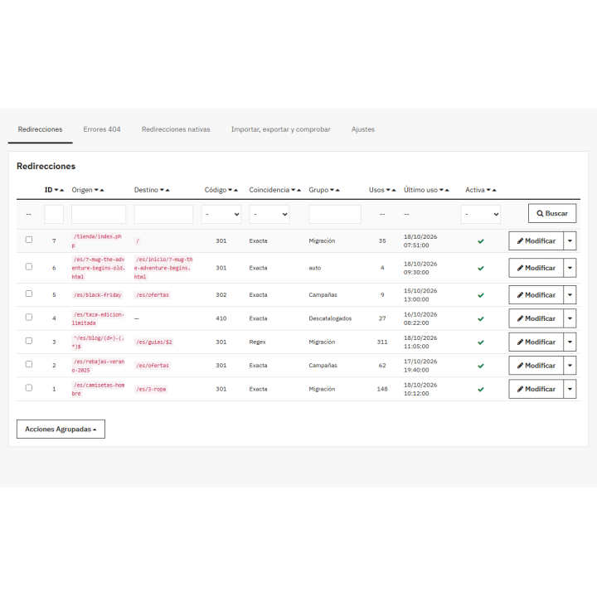Toggle active checkmark for redirect ID 7
The image size is (597, 597).
[481, 241]
